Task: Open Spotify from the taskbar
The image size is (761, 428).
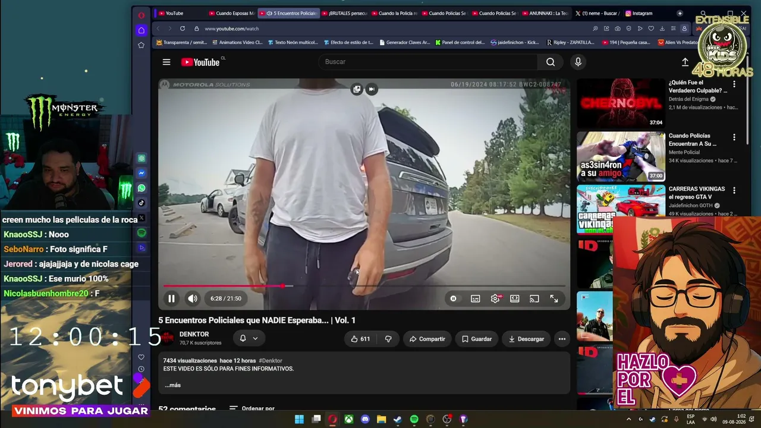Action: point(414,419)
